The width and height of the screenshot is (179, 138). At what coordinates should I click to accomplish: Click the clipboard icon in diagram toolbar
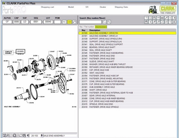click(x=14, y=135)
